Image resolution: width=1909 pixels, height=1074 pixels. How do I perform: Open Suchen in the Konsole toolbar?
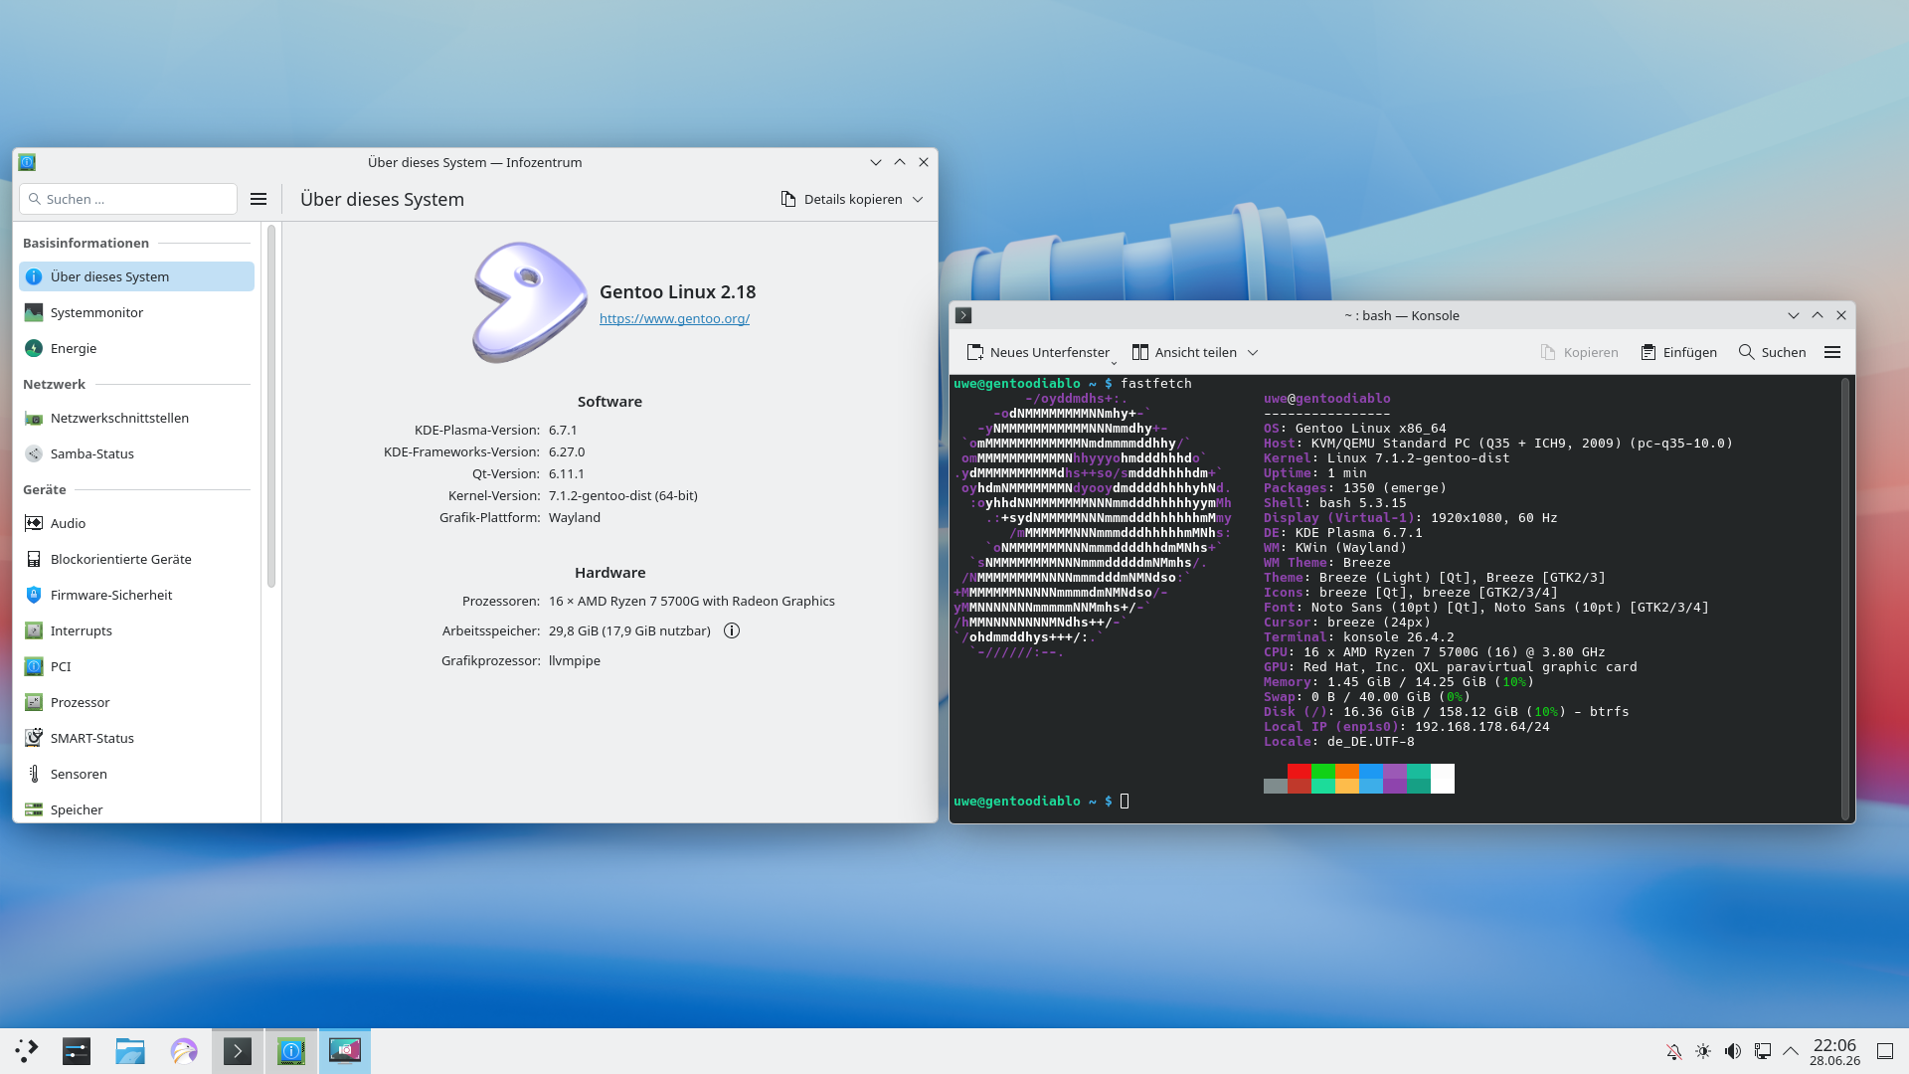[1772, 352]
